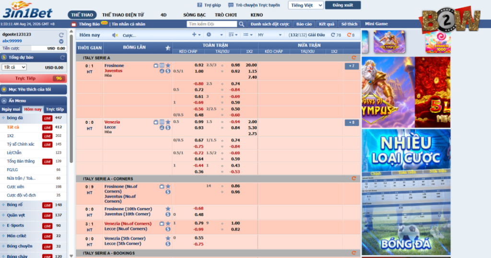
Task: Open Frosinone Juventus match scoreboard icon
Action: (x=162, y=65)
